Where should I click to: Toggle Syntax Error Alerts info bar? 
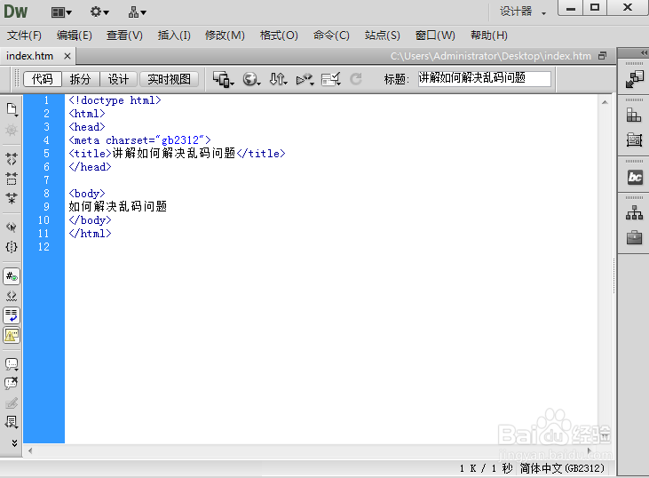point(12,335)
